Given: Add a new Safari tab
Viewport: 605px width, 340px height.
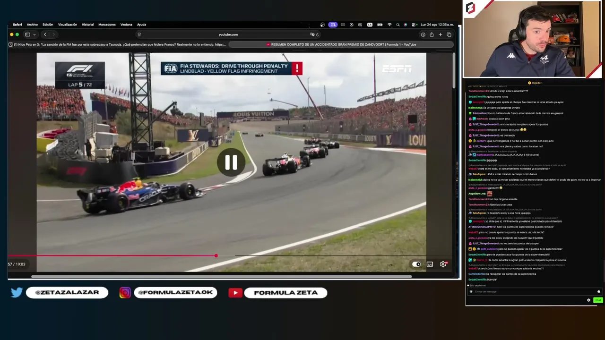Looking at the screenshot, I should [x=440, y=34].
